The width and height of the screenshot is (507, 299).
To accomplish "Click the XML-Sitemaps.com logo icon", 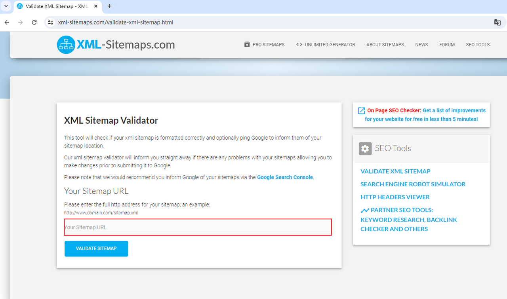I will coord(66,45).
